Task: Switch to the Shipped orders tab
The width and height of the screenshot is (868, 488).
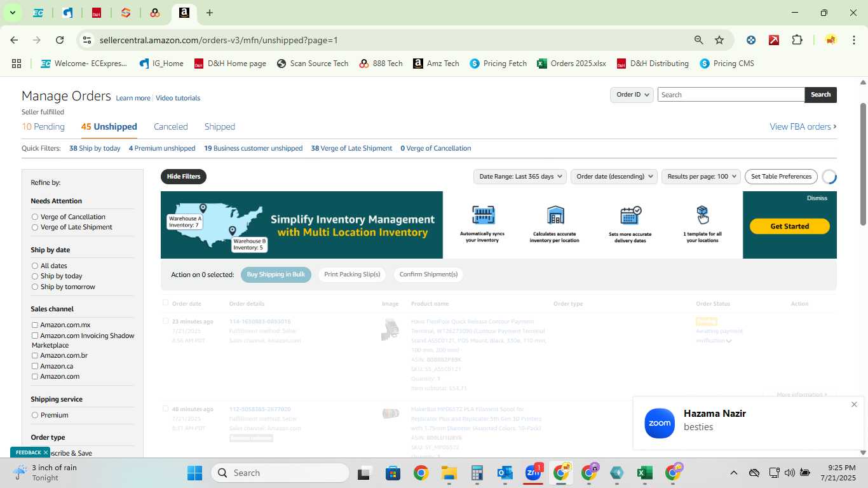Action: (x=220, y=126)
